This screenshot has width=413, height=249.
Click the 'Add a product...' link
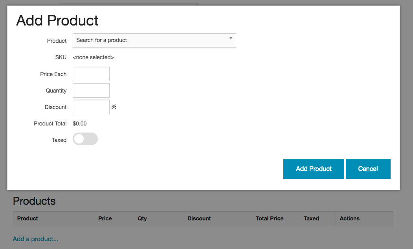pos(35,239)
